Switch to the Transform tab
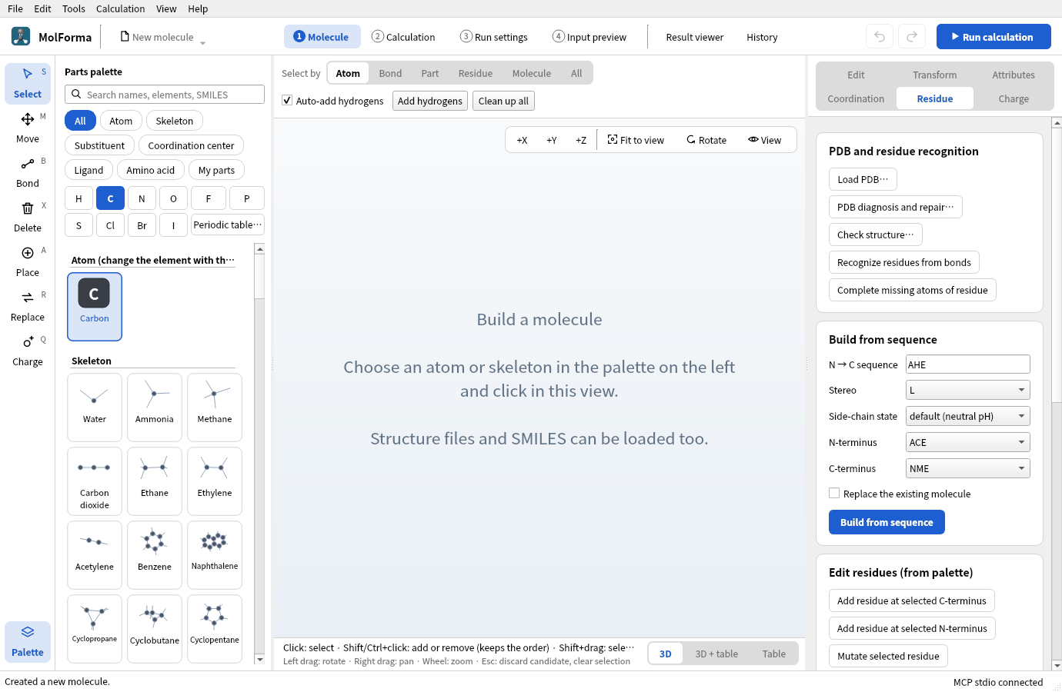 (934, 75)
